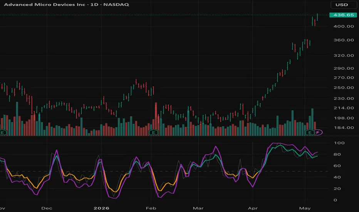The image size is (359, 212).
Task: Click the 40 level on the oscillator axis
Action: point(337,177)
